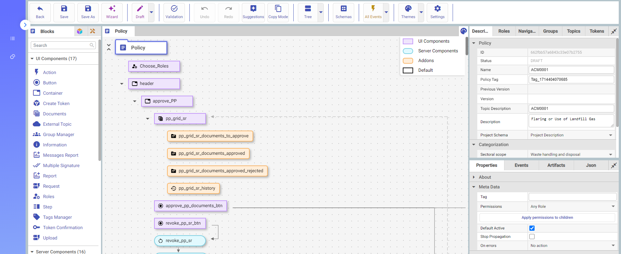Click the Wizard toolbar icon
Image resolution: width=621 pixels, height=254 pixels.
112,12
